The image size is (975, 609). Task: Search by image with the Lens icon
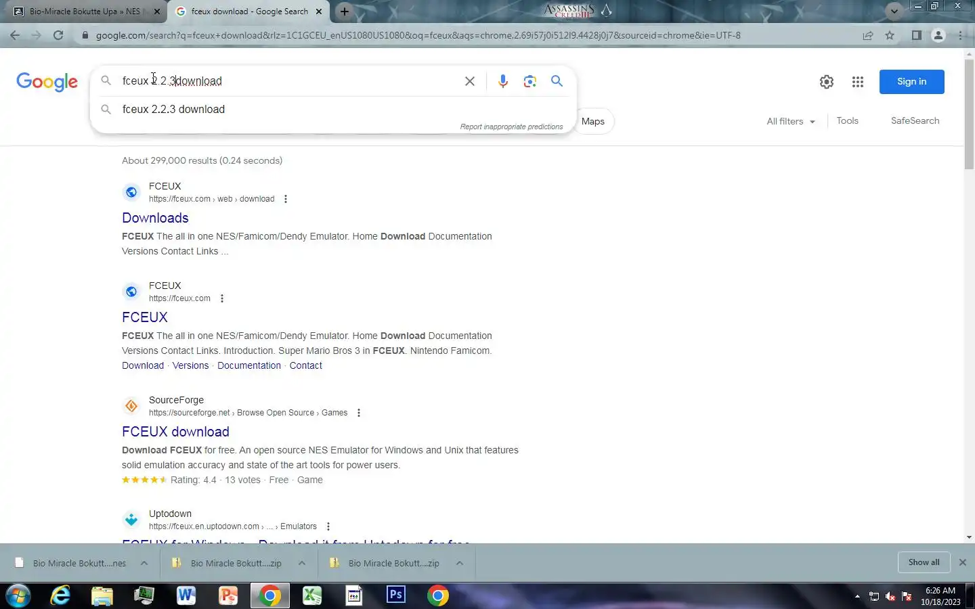(x=529, y=81)
